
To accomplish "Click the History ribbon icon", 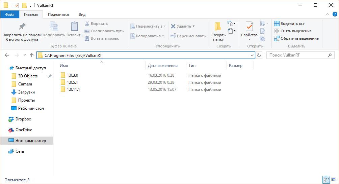I will coord(263,39).
